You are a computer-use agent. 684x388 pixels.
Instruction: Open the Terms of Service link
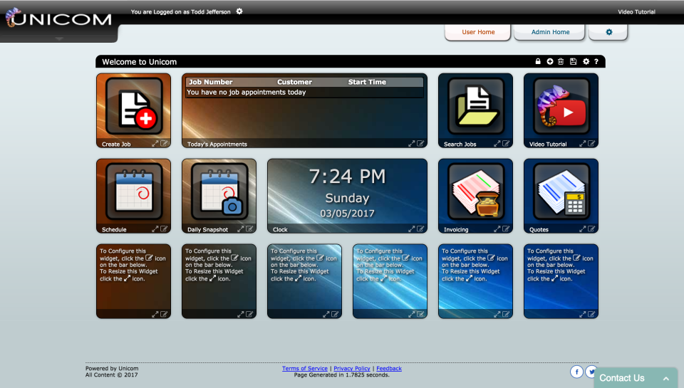click(x=304, y=368)
